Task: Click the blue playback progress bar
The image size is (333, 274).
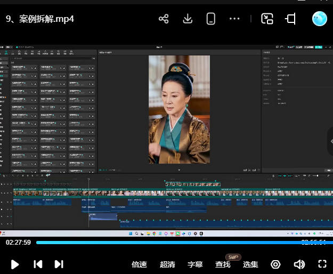Action: click(x=160, y=243)
